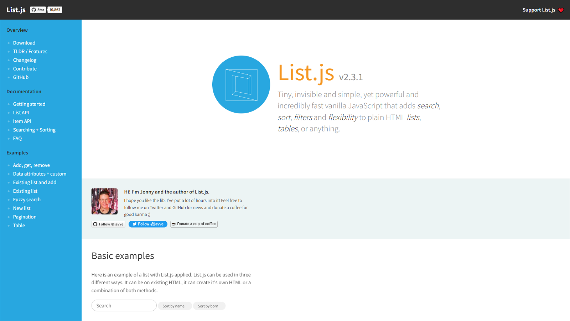Viewport: 570px width, 321px height.
Task: Open the FAQ page
Action: click(x=17, y=139)
